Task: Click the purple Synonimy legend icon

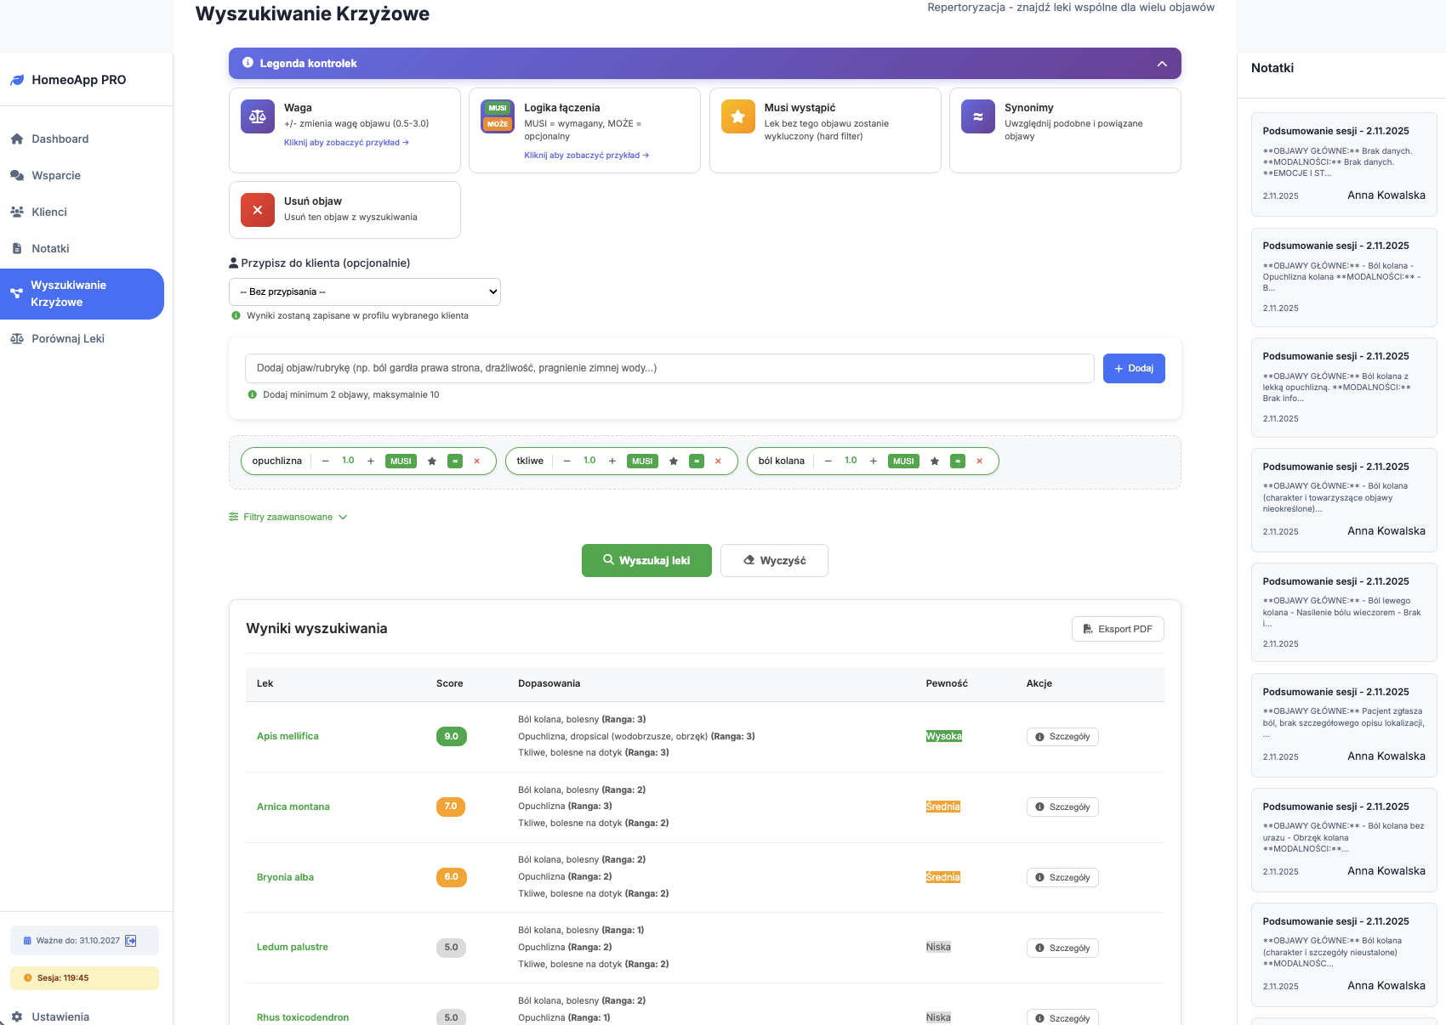Action: 977,117
